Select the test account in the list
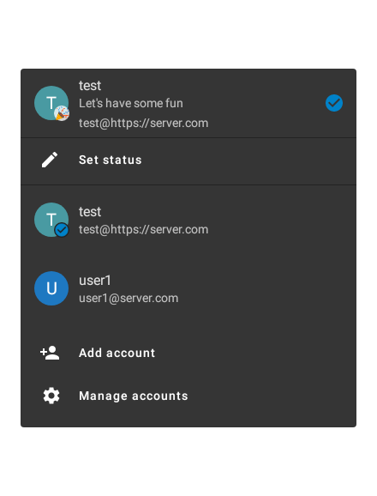This screenshot has height=496, width=377. [188, 220]
